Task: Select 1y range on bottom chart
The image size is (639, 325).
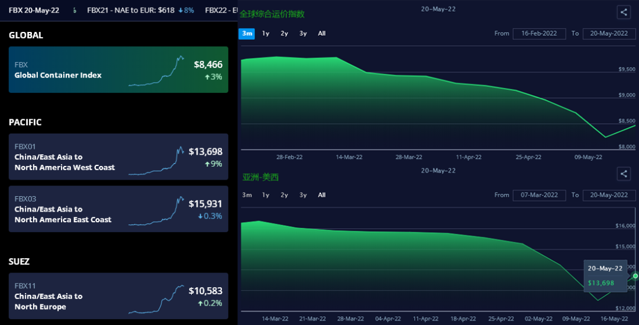Action: (266, 195)
